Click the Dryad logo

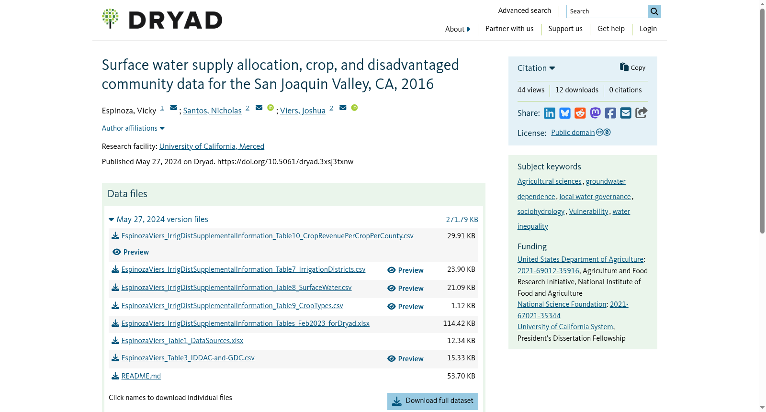[x=162, y=19]
